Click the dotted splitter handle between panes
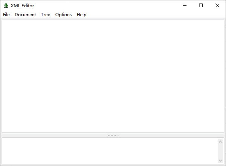The image size is (226, 166). (113, 135)
